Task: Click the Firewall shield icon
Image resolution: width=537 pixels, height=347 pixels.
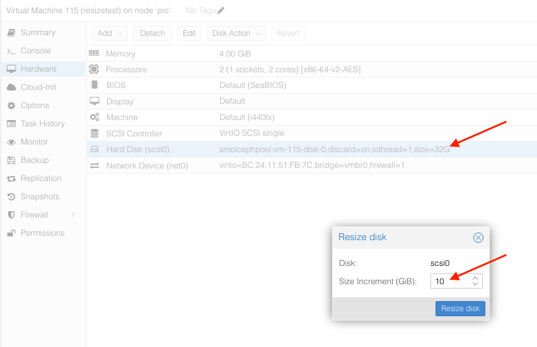Action: point(11,215)
